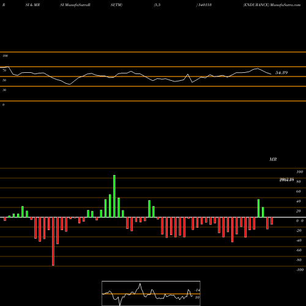Click the -20 label on MR axis
306x306 pixels.
[299, 231]
